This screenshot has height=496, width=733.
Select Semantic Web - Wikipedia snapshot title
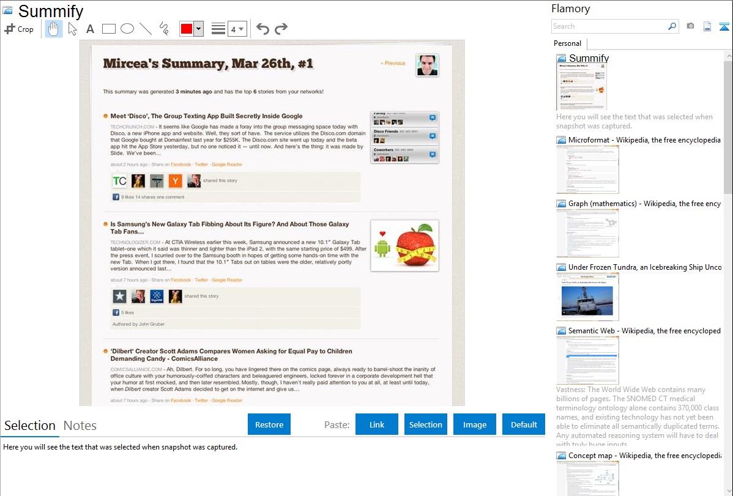coord(644,330)
